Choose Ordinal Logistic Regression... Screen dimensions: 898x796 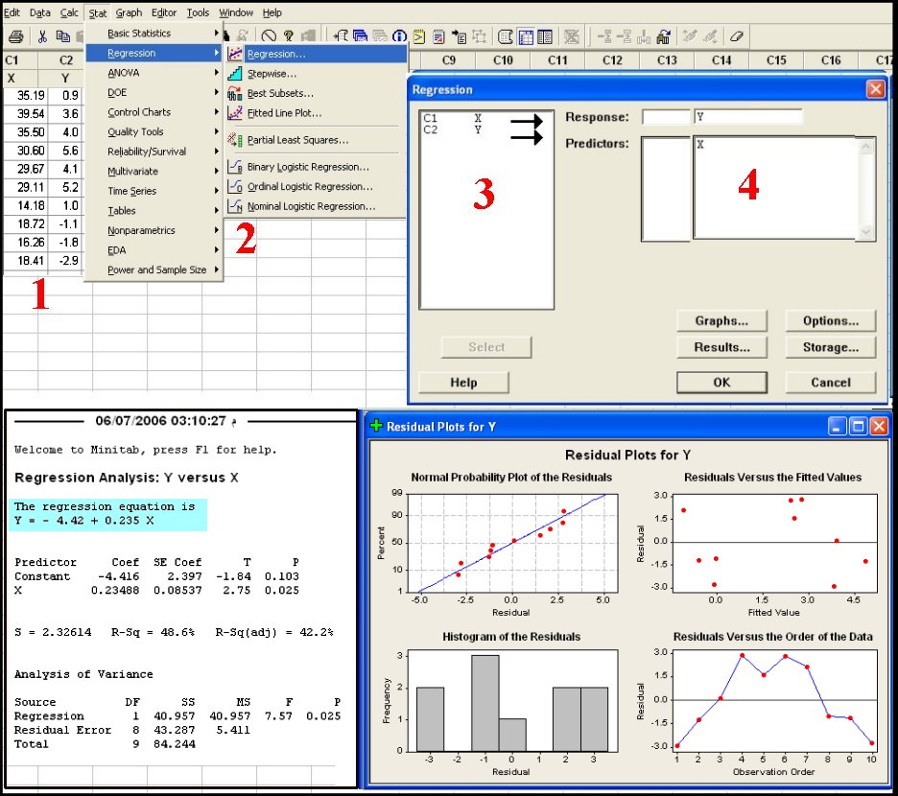click(x=317, y=187)
